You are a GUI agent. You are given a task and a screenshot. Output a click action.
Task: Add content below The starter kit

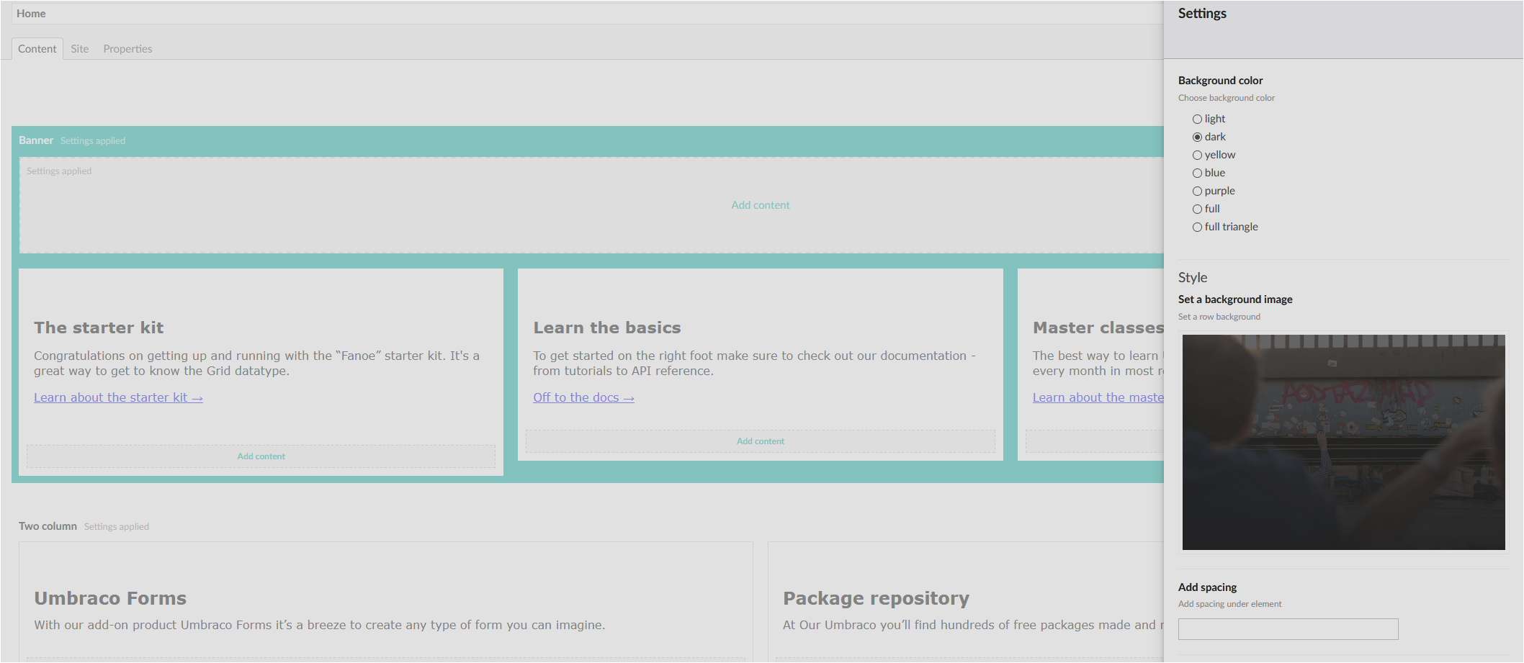[x=261, y=456]
